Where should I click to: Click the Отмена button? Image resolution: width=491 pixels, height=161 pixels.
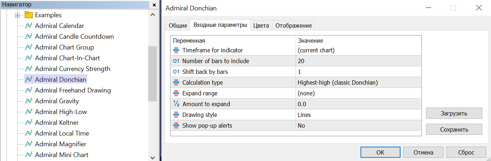423,152
